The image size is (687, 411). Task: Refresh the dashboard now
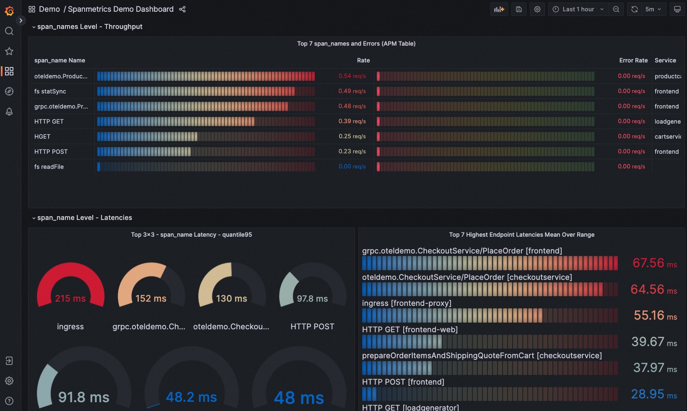(x=635, y=9)
